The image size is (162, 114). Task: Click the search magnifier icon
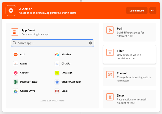(15, 43)
